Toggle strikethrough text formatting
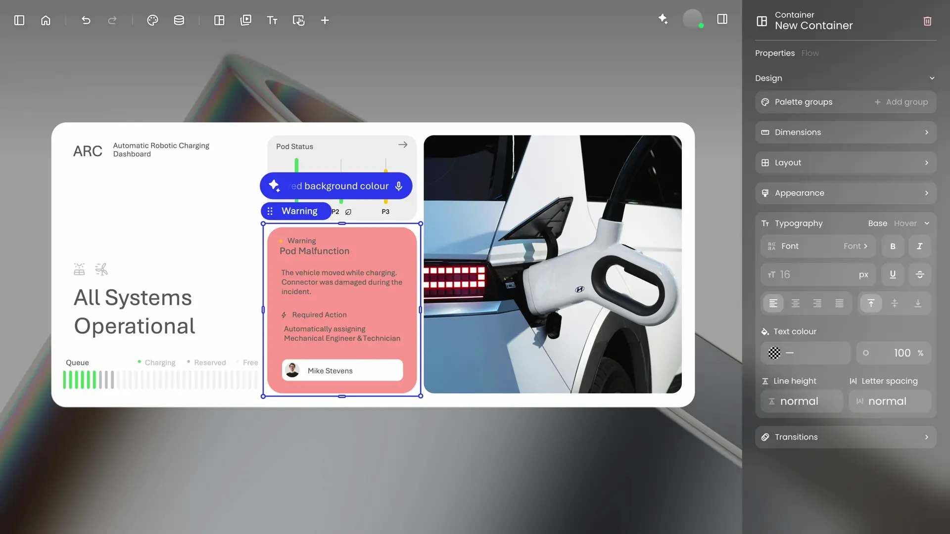The width and height of the screenshot is (950, 534). tap(920, 274)
